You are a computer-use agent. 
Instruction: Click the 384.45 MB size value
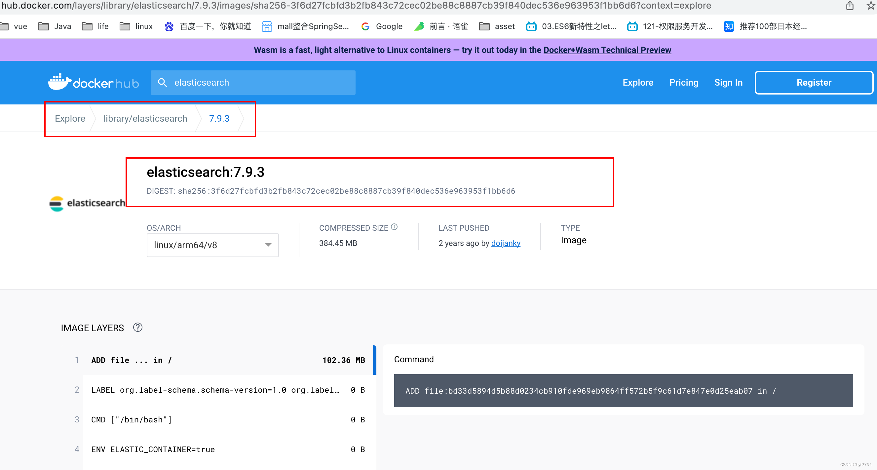coord(338,243)
